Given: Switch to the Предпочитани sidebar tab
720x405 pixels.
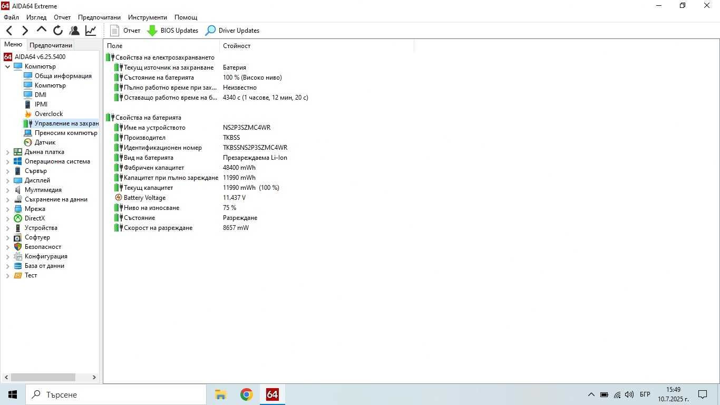Looking at the screenshot, I should (x=51, y=45).
